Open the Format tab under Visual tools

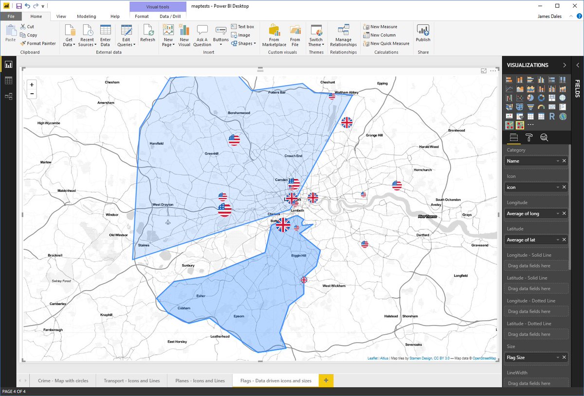coord(142,16)
